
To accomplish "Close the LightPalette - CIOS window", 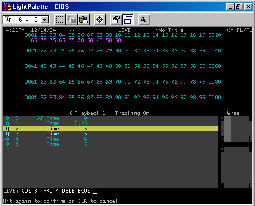I will [248, 7].
